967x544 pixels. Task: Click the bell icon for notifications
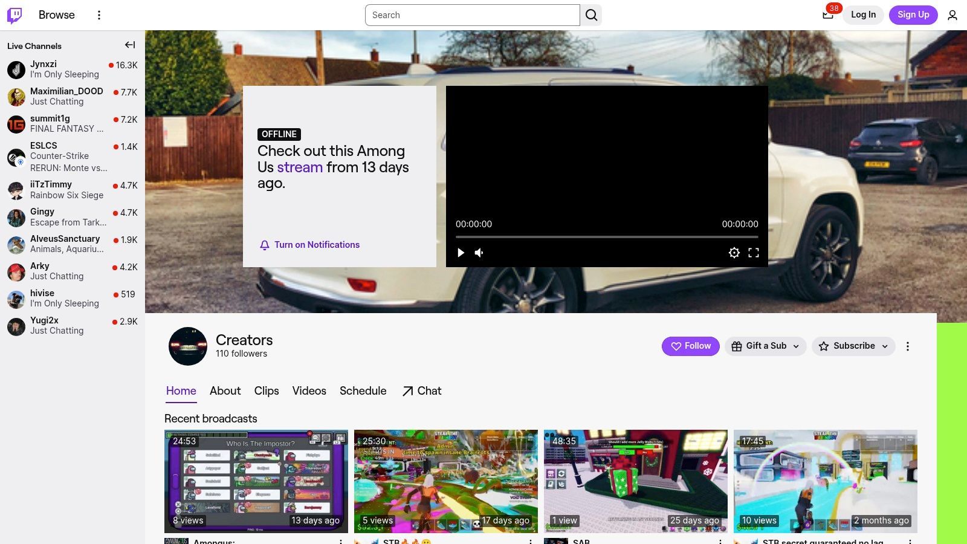pos(264,245)
